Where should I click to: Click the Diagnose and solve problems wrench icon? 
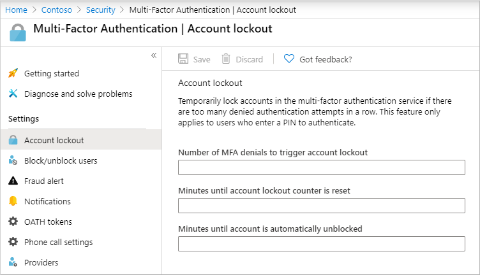[x=13, y=94]
